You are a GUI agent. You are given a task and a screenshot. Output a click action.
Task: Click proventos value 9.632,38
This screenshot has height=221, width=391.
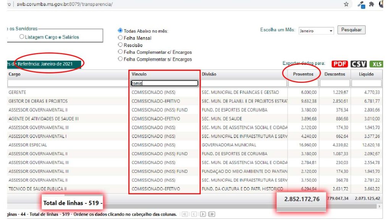pos(309,101)
